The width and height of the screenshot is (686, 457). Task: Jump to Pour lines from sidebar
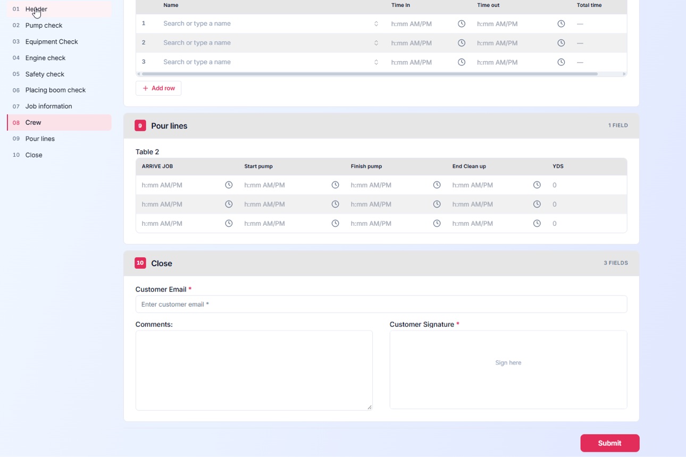coord(59,139)
